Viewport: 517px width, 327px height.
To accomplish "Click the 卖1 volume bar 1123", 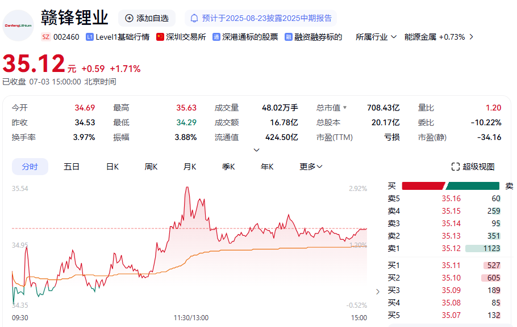I will pyautogui.click(x=483, y=248).
